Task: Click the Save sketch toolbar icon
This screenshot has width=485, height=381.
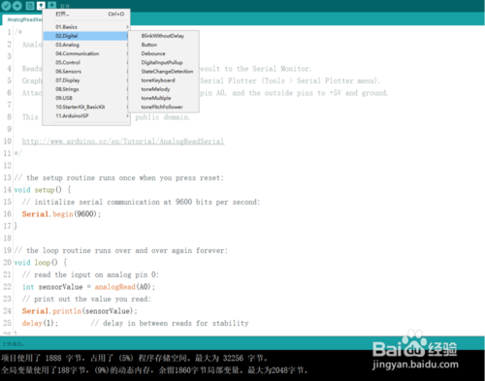Action: (51, 6)
